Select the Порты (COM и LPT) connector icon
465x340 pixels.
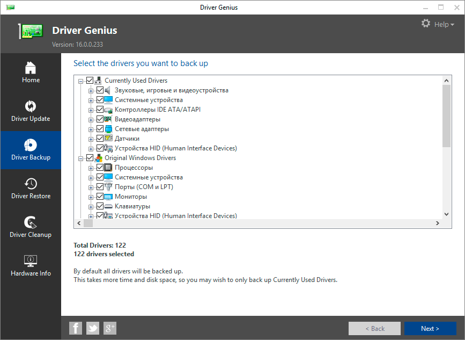tap(108, 187)
